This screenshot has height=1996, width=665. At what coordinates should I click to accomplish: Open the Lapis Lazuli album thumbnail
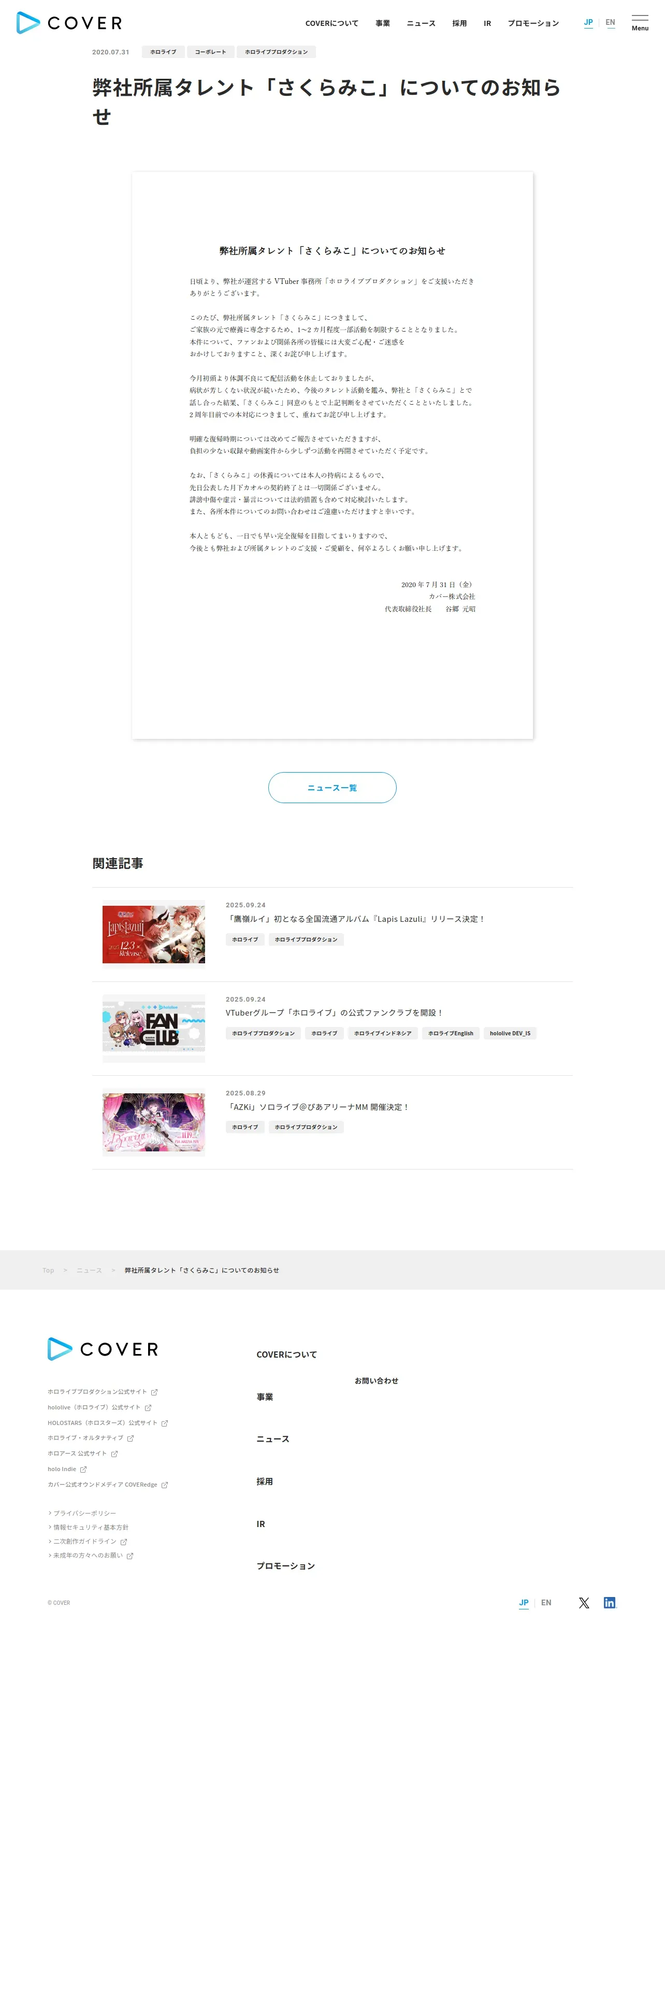[x=154, y=934]
